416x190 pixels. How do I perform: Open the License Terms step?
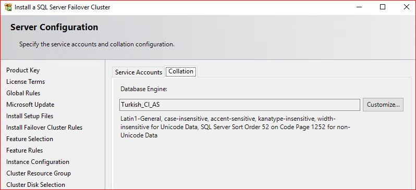tap(26, 82)
